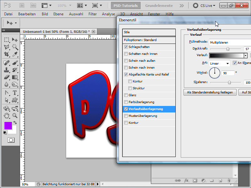Open the status bar info arrow
Image resolution: width=251 pixels, height=188 pixels.
point(98,184)
